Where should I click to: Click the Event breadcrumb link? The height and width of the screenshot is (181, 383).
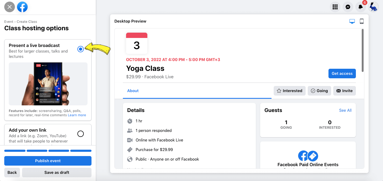pos(9,22)
